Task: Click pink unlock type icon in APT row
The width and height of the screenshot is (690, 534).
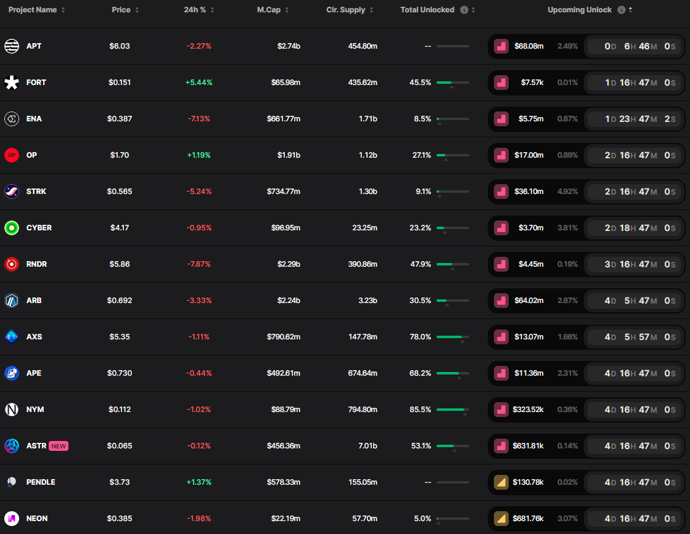Action: point(501,46)
